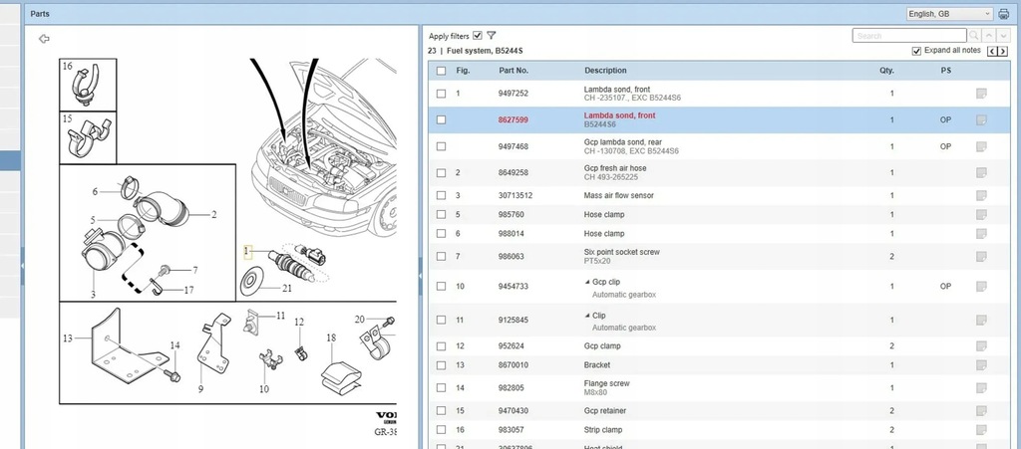Screen dimensions: 1021x449
Task: Sort by Fig. column header
Action: (x=463, y=71)
